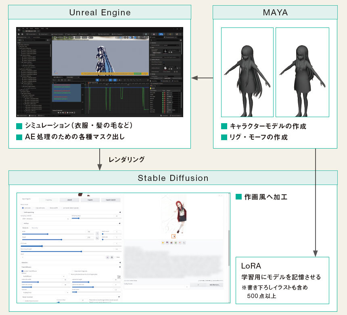347x315 pixels.
Task: Adjust the Sampling steps slider
Action: click(x=96, y=218)
